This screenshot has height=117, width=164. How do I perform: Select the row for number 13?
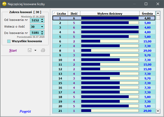coord(104,74)
